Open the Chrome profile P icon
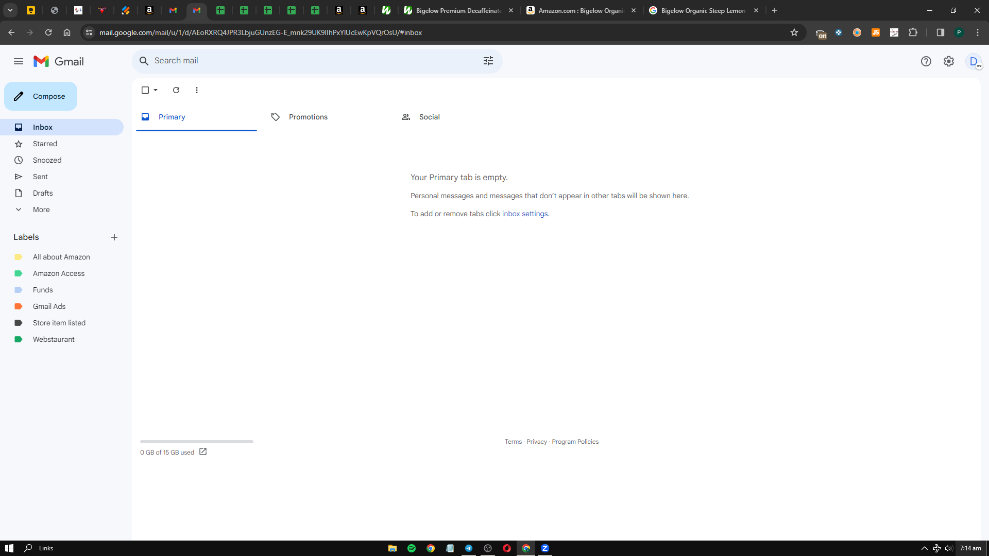Image resolution: width=989 pixels, height=556 pixels. pyautogui.click(x=959, y=32)
